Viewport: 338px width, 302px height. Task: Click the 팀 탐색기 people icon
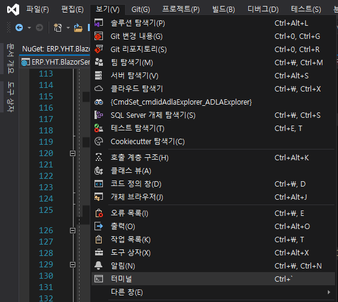[99, 62]
